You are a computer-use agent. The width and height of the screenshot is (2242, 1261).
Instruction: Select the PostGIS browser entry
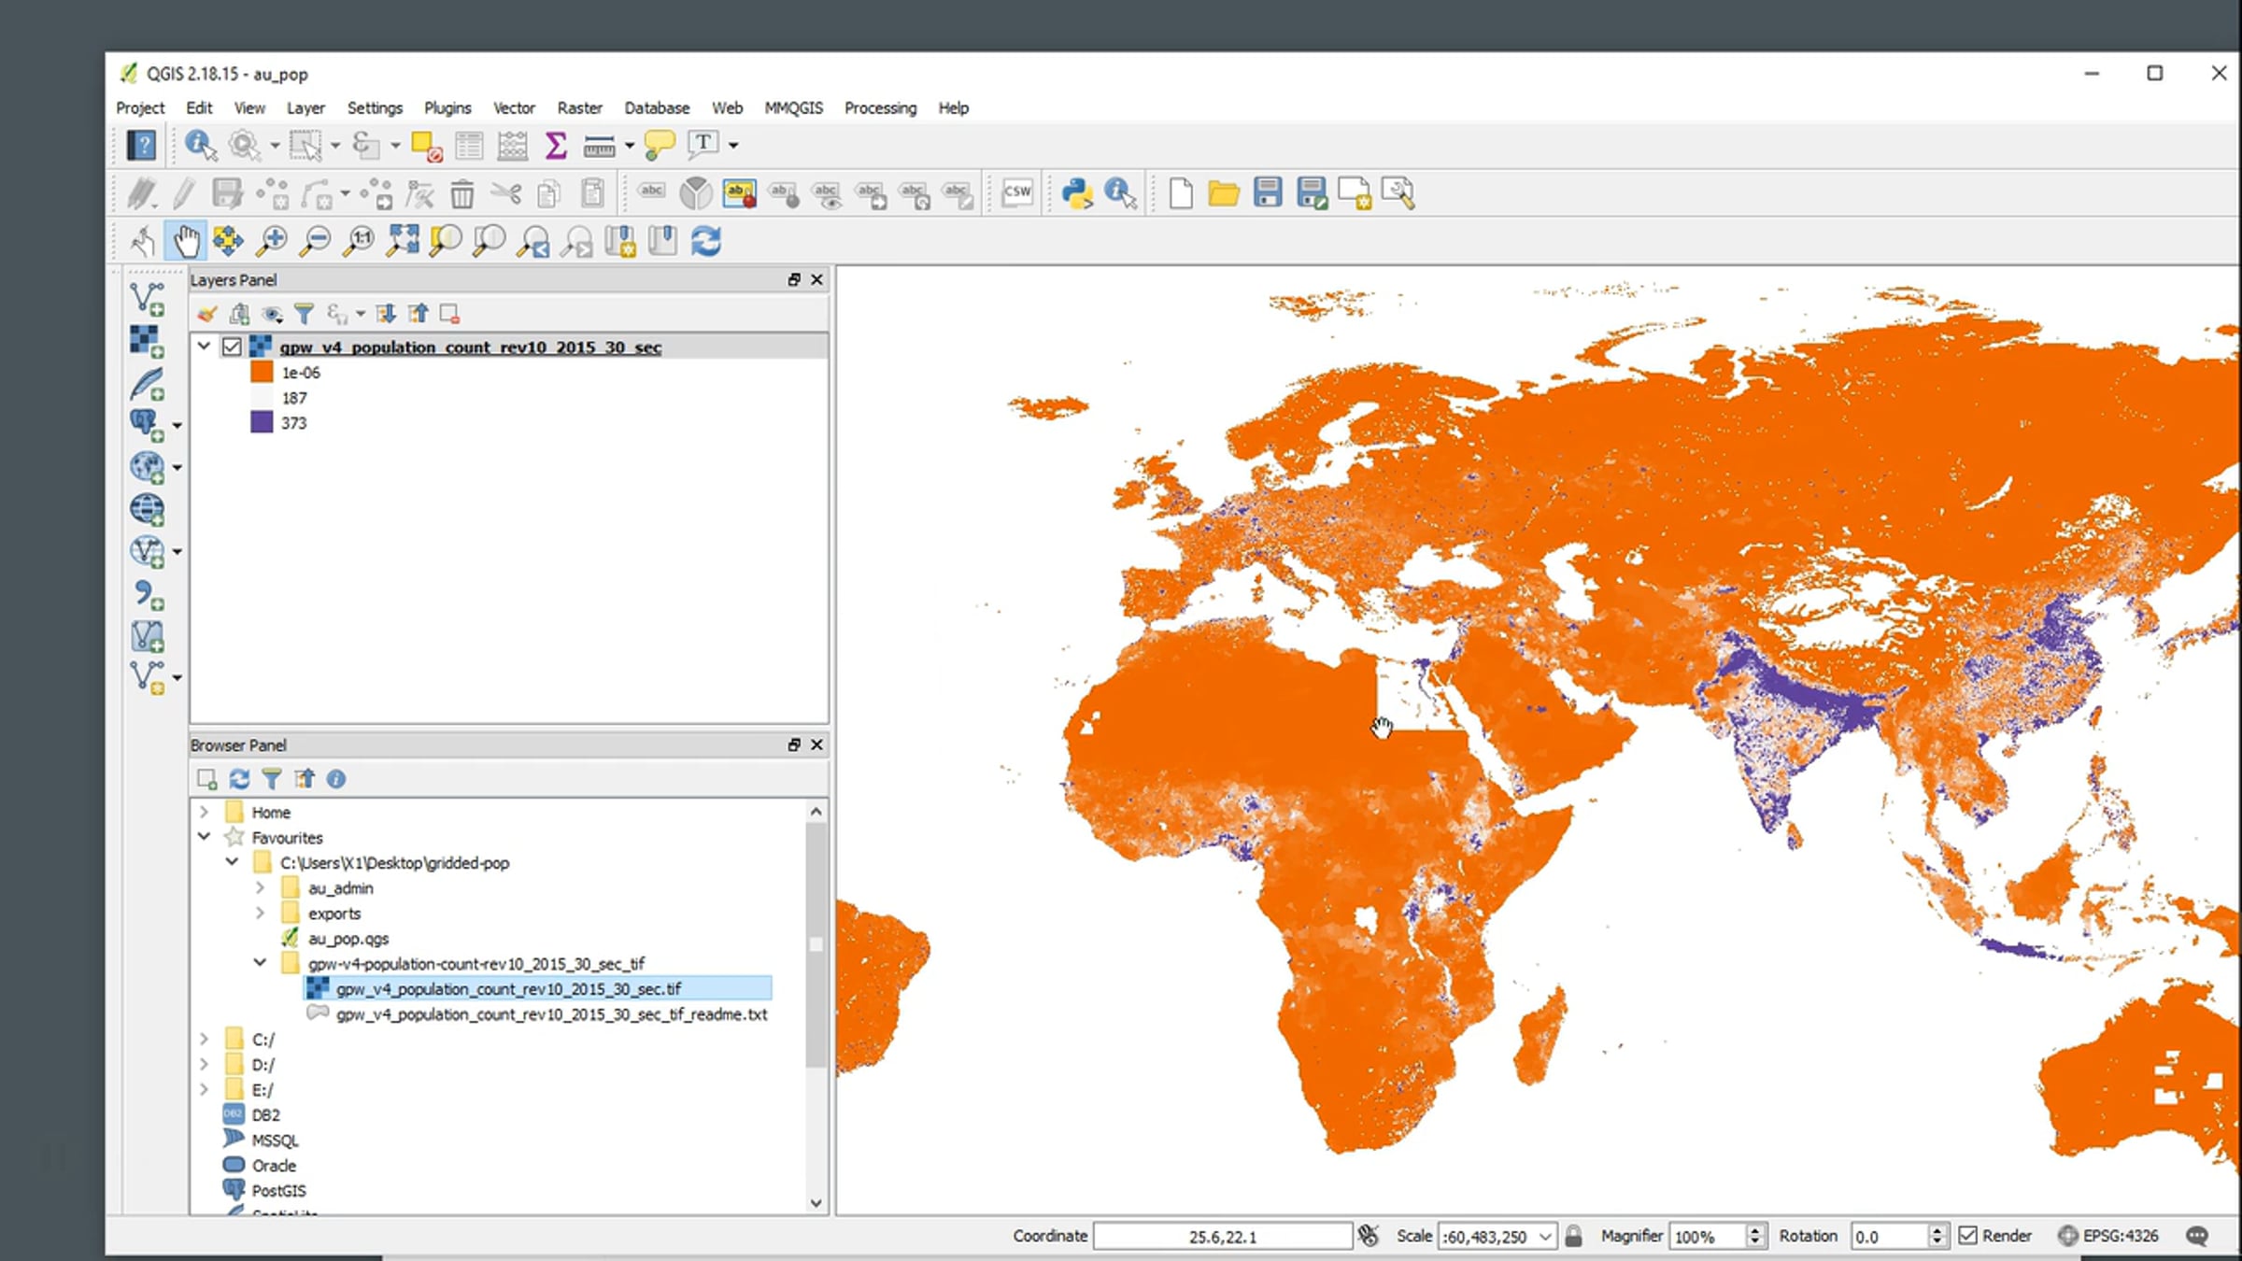pos(278,1191)
